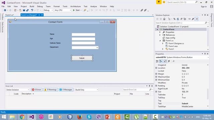214x120 pixels.
Task: Close the Form1.cs [Design] tab
Action: coord(42,15)
